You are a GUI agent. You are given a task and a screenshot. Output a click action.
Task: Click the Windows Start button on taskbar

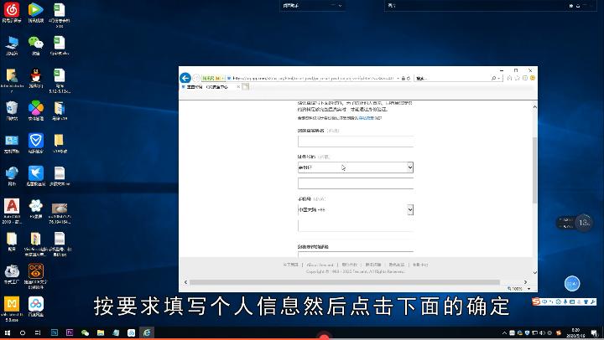pos(7,332)
